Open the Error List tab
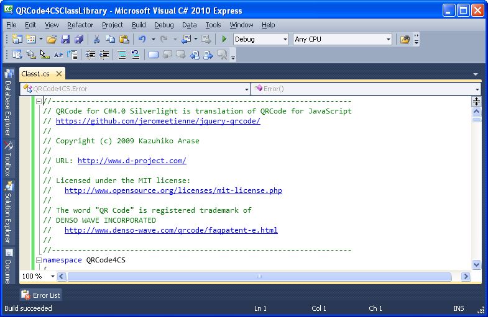488x317 pixels. [41, 295]
